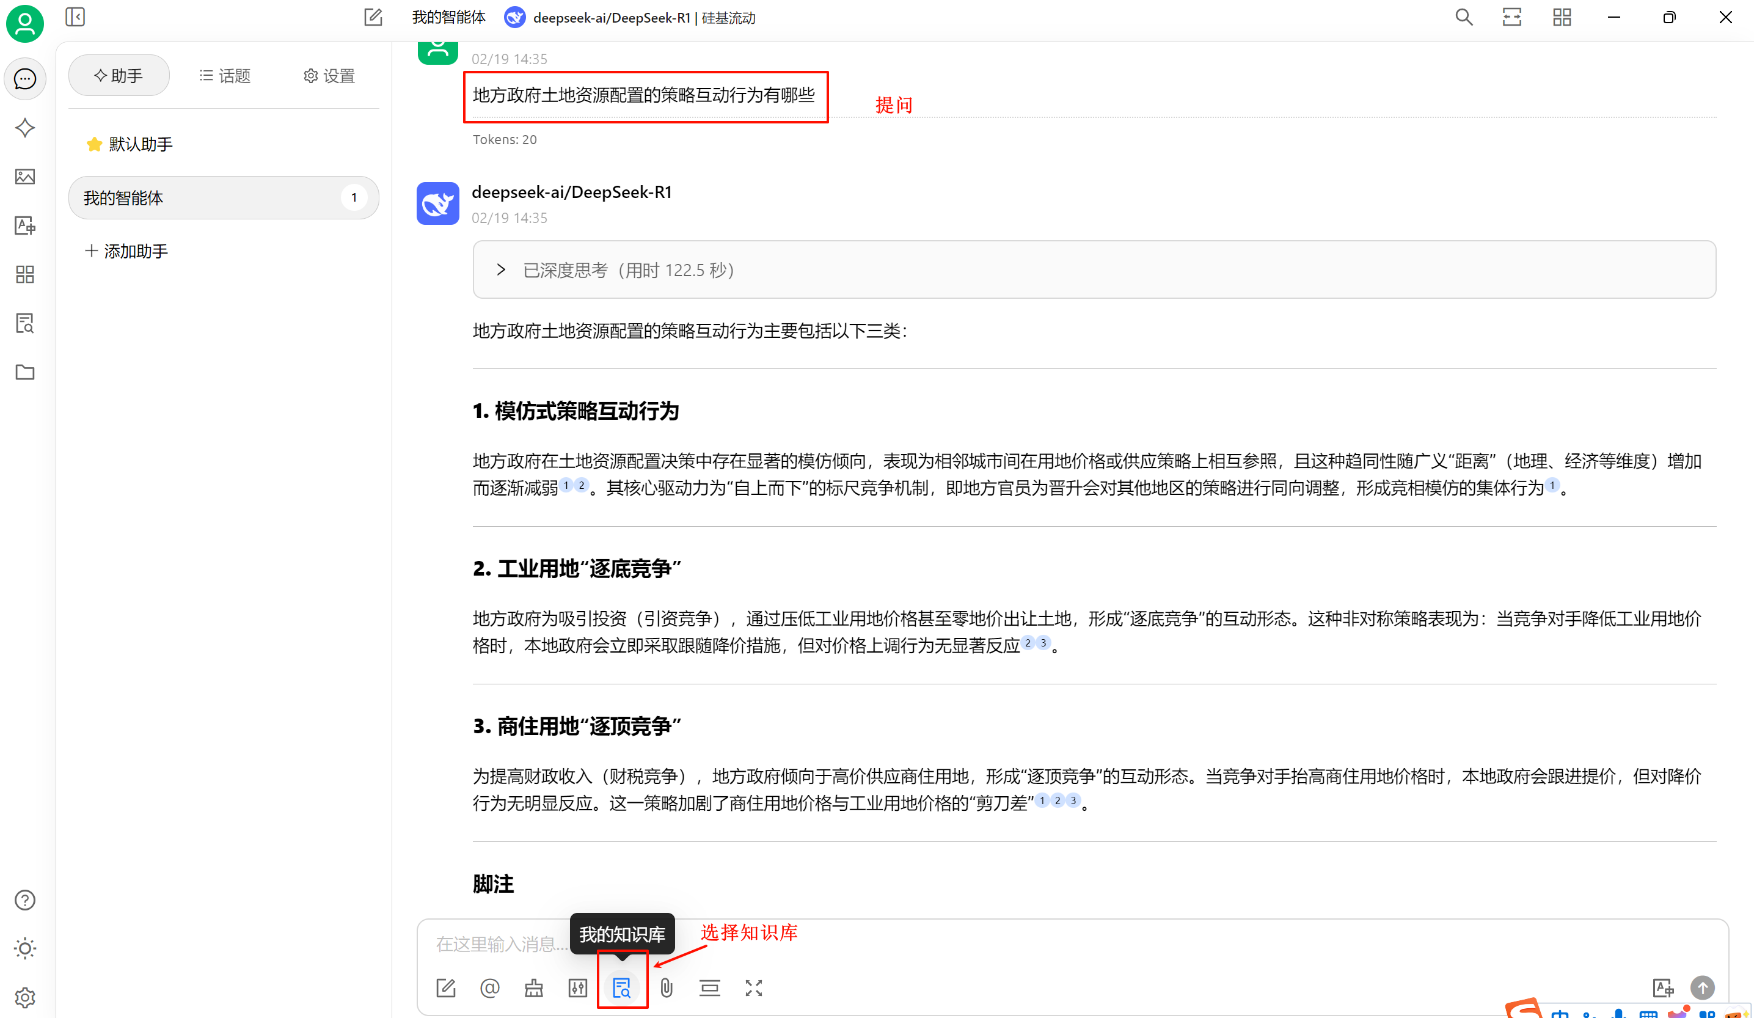Switch to the 设置 tab
This screenshot has height=1018, width=1754.
[x=329, y=75]
